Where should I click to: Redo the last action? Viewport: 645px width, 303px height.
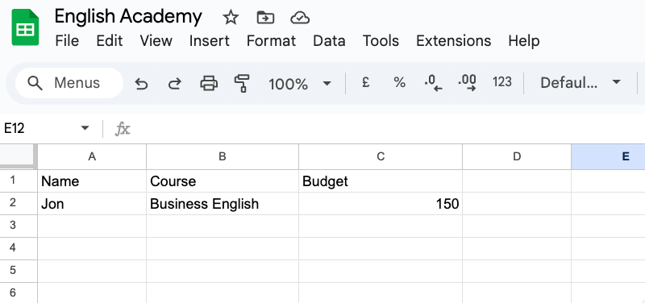(x=175, y=84)
